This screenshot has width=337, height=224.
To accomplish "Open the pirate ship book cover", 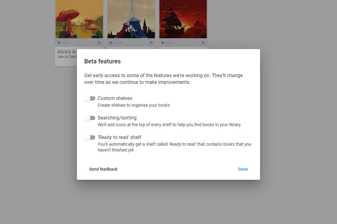I will coord(183,19).
